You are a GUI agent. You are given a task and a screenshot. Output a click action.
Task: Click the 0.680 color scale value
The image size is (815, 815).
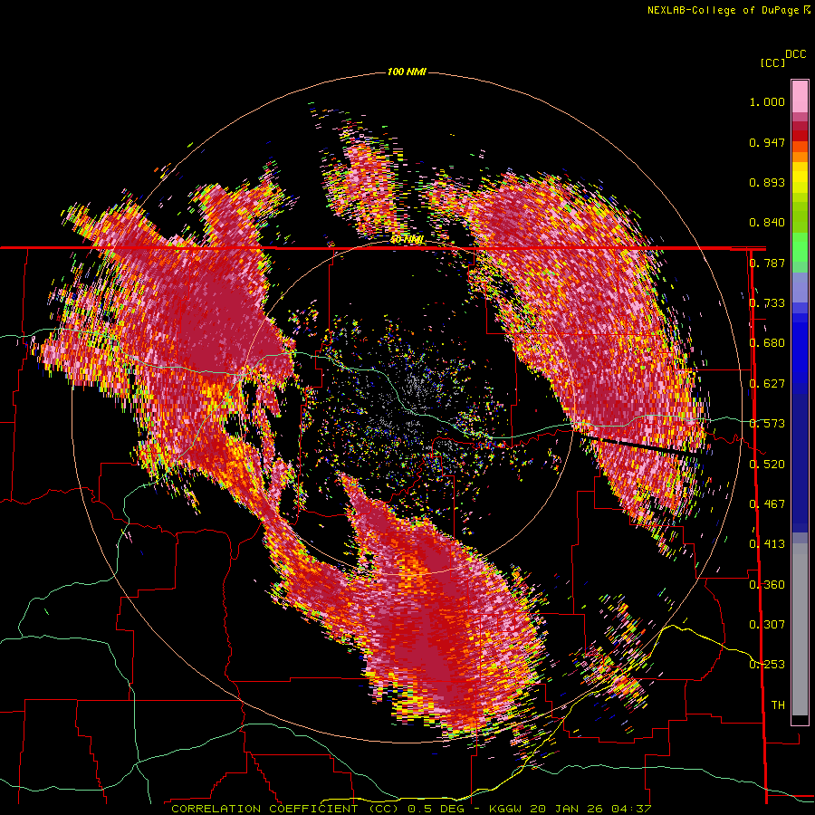click(x=767, y=343)
